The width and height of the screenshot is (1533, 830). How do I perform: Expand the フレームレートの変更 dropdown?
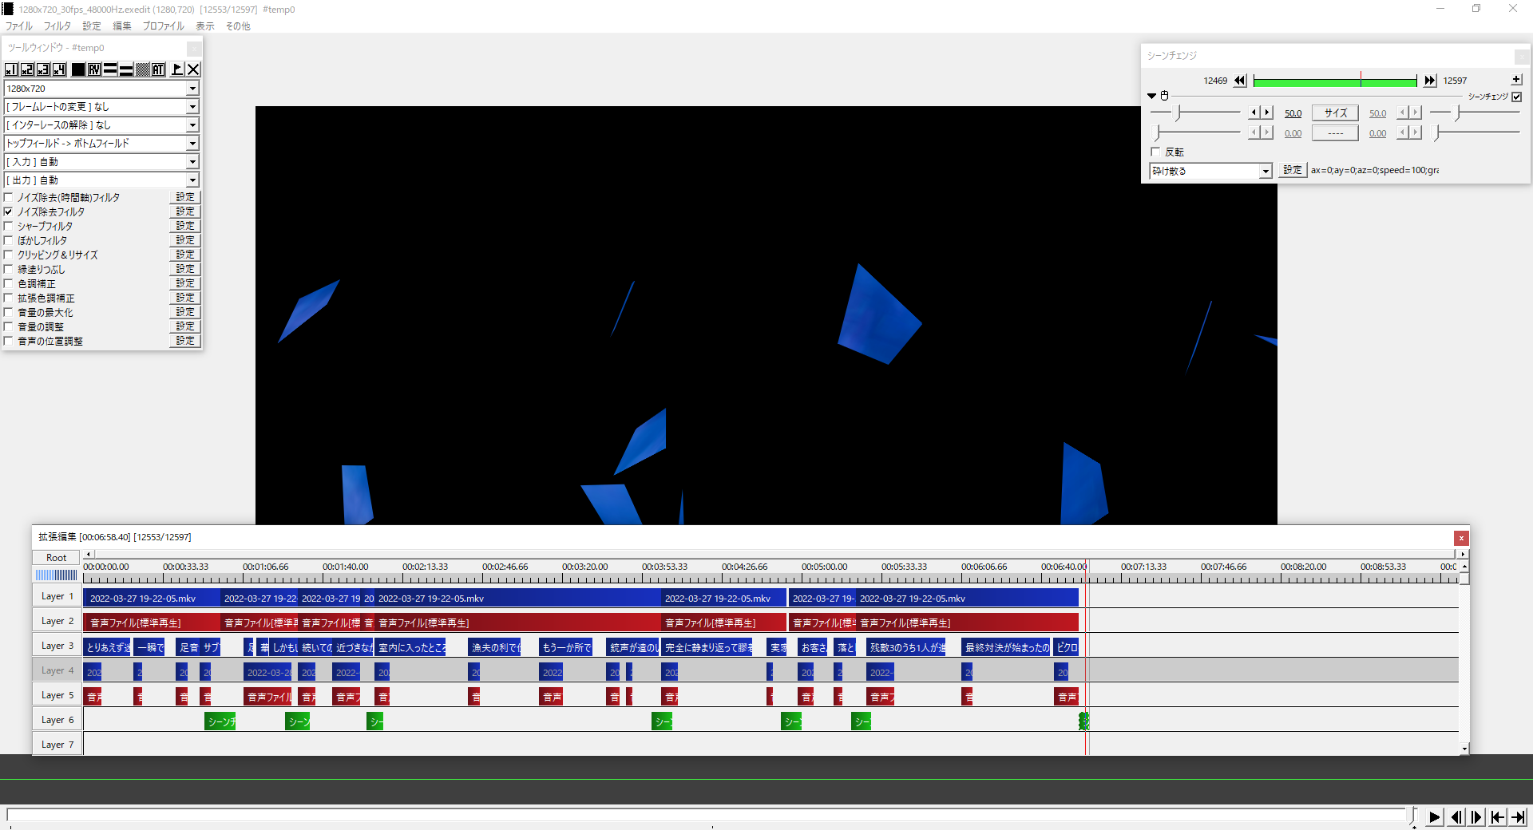pos(192,107)
